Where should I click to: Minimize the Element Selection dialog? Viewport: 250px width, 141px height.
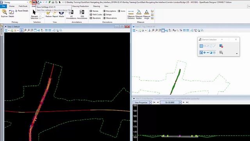click(x=222, y=40)
